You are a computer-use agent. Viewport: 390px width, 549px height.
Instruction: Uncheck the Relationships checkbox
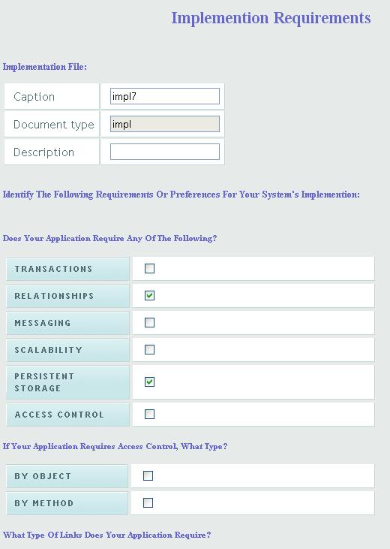pyautogui.click(x=149, y=295)
